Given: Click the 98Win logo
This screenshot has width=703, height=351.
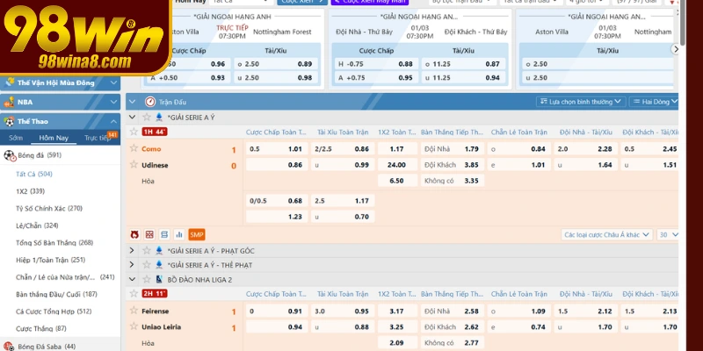Looking at the screenshot, I should click(x=83, y=37).
